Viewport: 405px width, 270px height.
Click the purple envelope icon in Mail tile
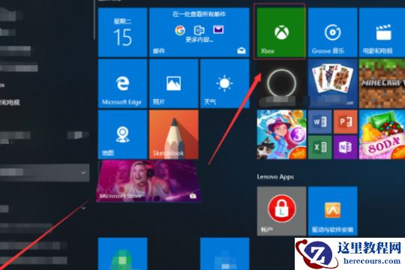pos(218,30)
